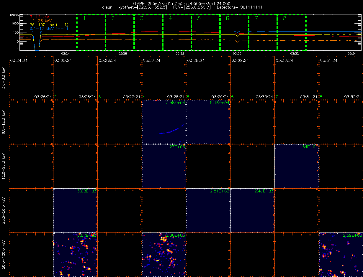This screenshot has width=363, height=277.
Task: Click the 03:30 time axis label
Action: (237, 54)
